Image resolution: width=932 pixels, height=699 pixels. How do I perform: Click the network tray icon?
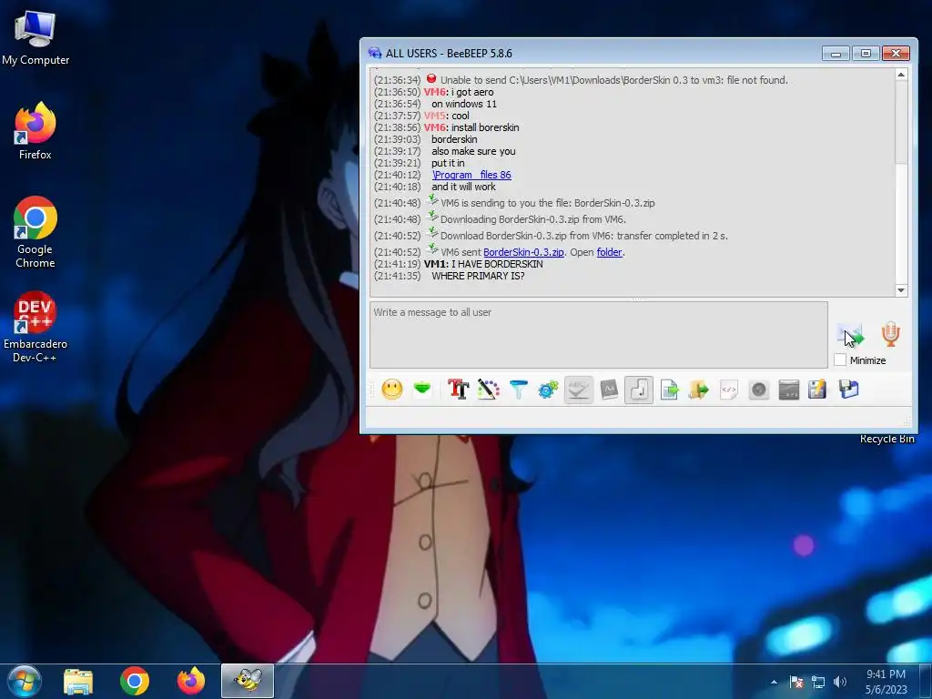point(818,682)
